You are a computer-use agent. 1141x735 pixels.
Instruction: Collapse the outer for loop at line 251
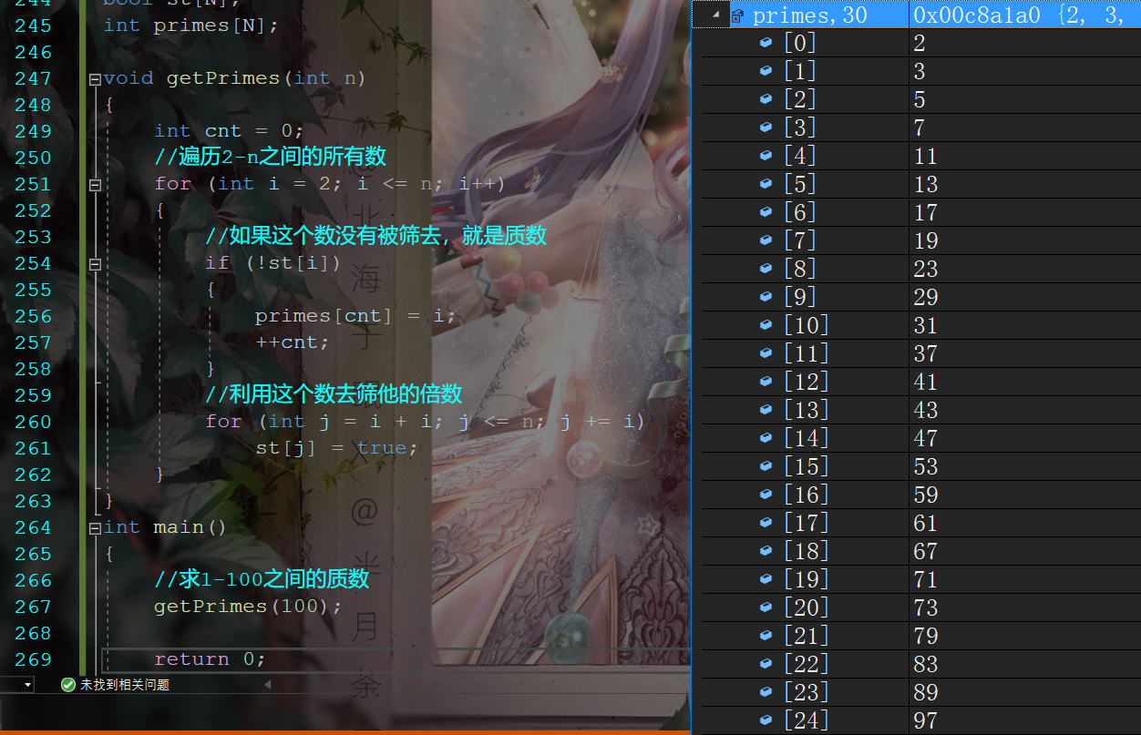(95, 185)
